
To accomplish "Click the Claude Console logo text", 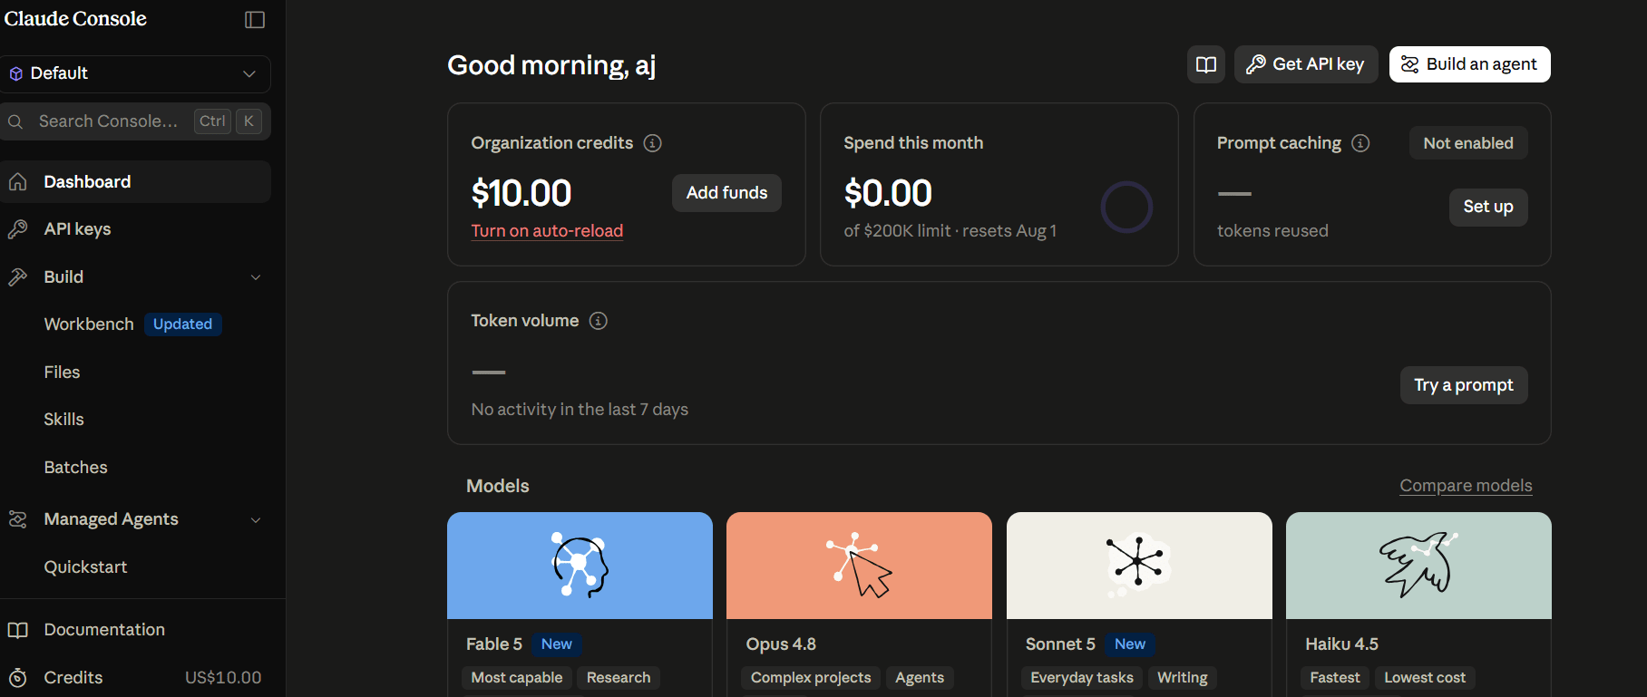I will [x=75, y=19].
